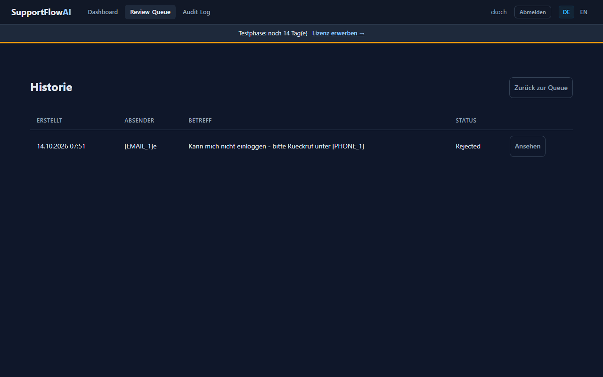603x377 pixels.
Task: Click the 'Zurück zur Queue' button
Action: (541, 88)
